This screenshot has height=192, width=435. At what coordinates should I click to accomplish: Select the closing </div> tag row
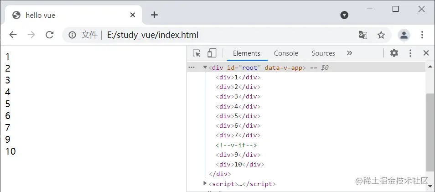point(220,174)
